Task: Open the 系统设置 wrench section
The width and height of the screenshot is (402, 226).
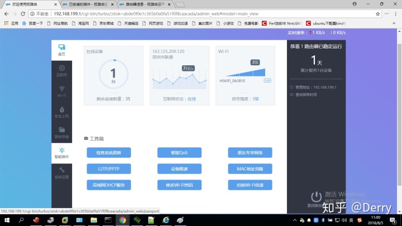Action: (x=61, y=173)
